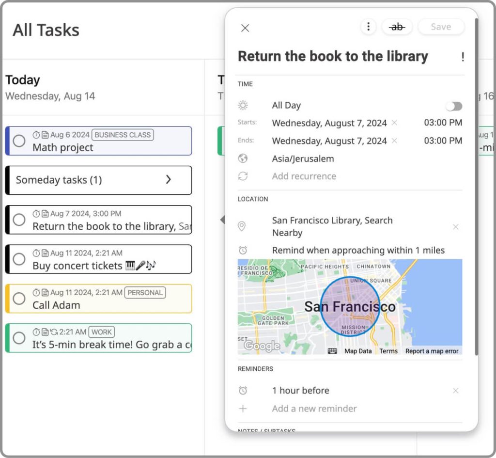Click 'Add a new reminder'

click(314, 409)
